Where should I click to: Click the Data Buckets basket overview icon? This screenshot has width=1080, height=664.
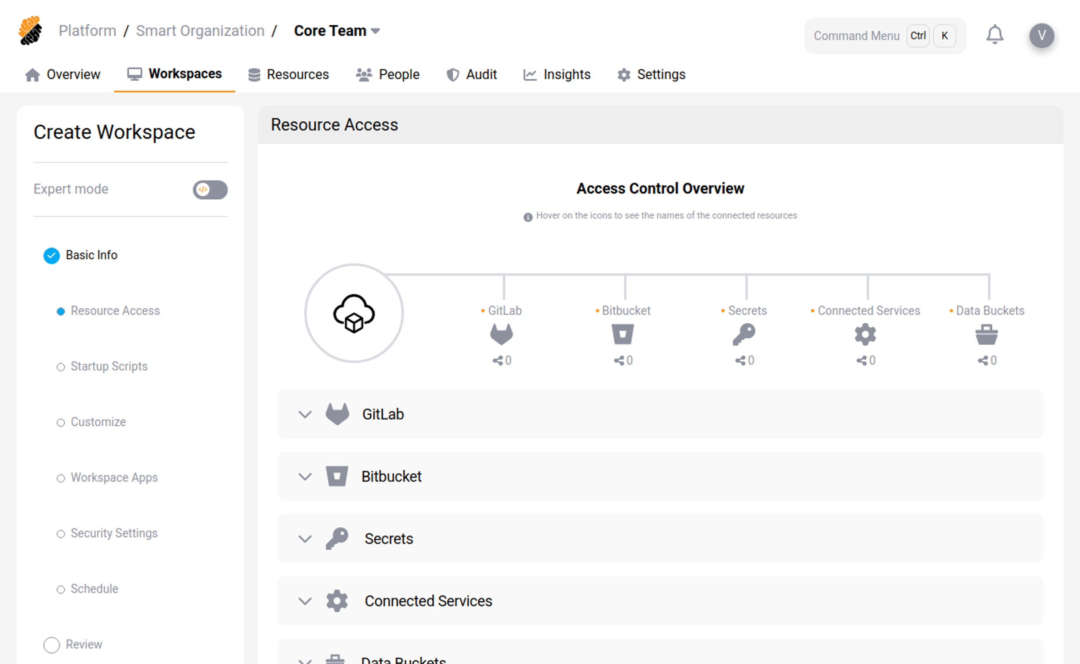(x=987, y=334)
